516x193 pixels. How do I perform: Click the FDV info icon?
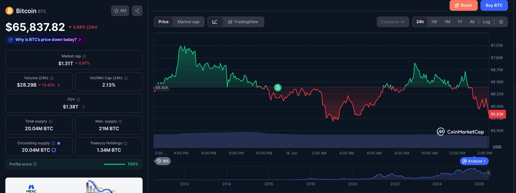tap(78, 99)
